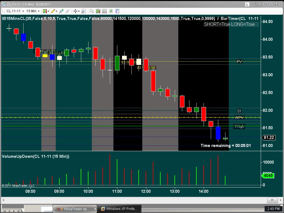The image size is (284, 213).
Task: Select the S1 support line label
Action: tap(239, 111)
